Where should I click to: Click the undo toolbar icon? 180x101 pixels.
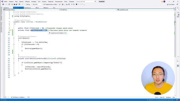click(19, 4)
